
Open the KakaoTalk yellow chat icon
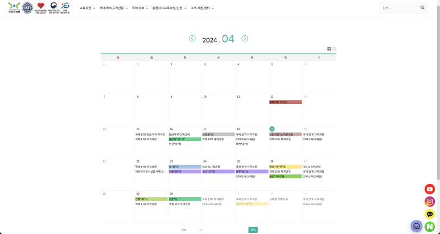(x=430, y=214)
